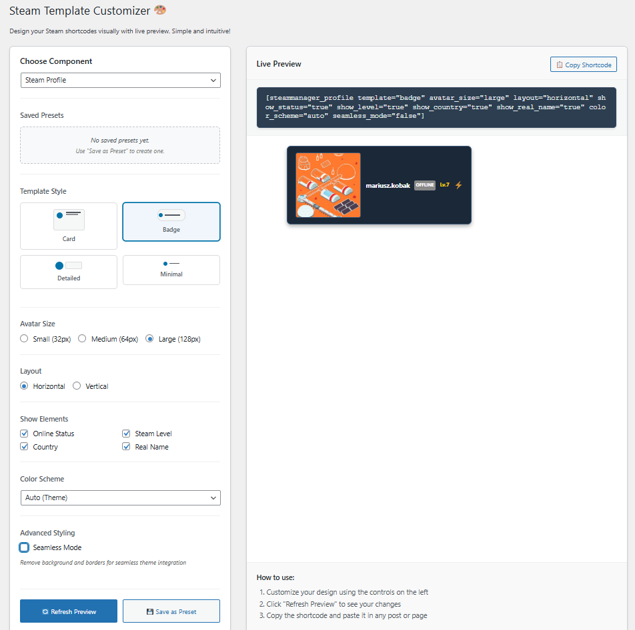The image size is (635, 630).
Task: Choose the Detailed template style icon
Action: pos(69,266)
